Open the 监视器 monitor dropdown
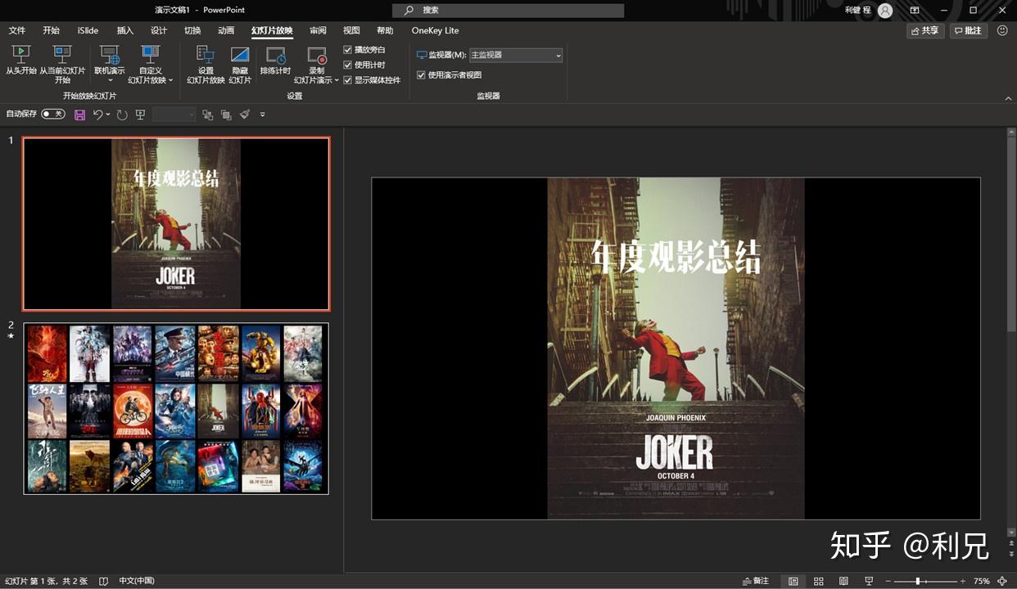 point(516,55)
